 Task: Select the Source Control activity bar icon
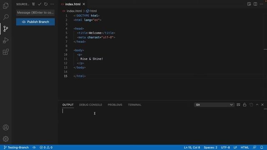pos(5,29)
